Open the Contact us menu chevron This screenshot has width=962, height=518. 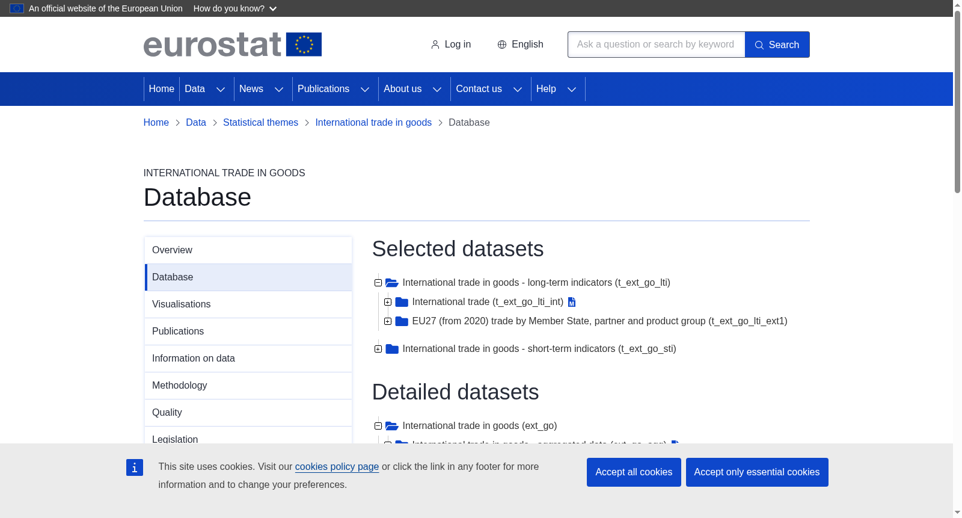(x=518, y=89)
